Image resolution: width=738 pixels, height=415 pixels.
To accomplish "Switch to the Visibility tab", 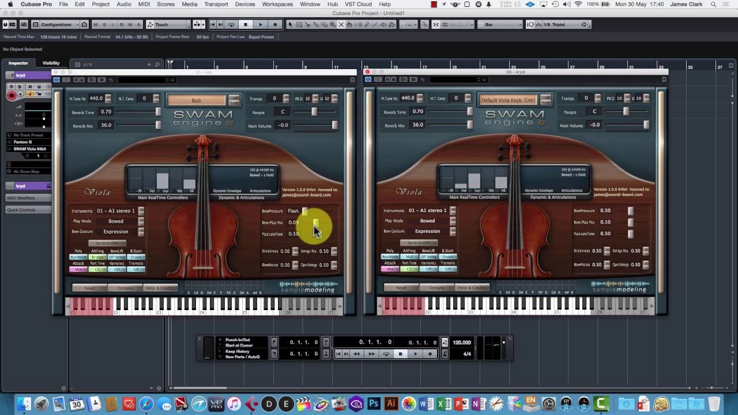I will 51,63.
